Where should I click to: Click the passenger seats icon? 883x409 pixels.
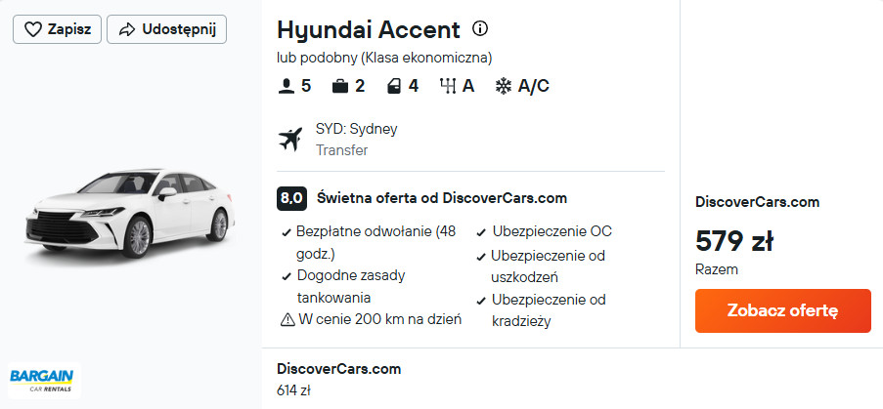coord(287,86)
